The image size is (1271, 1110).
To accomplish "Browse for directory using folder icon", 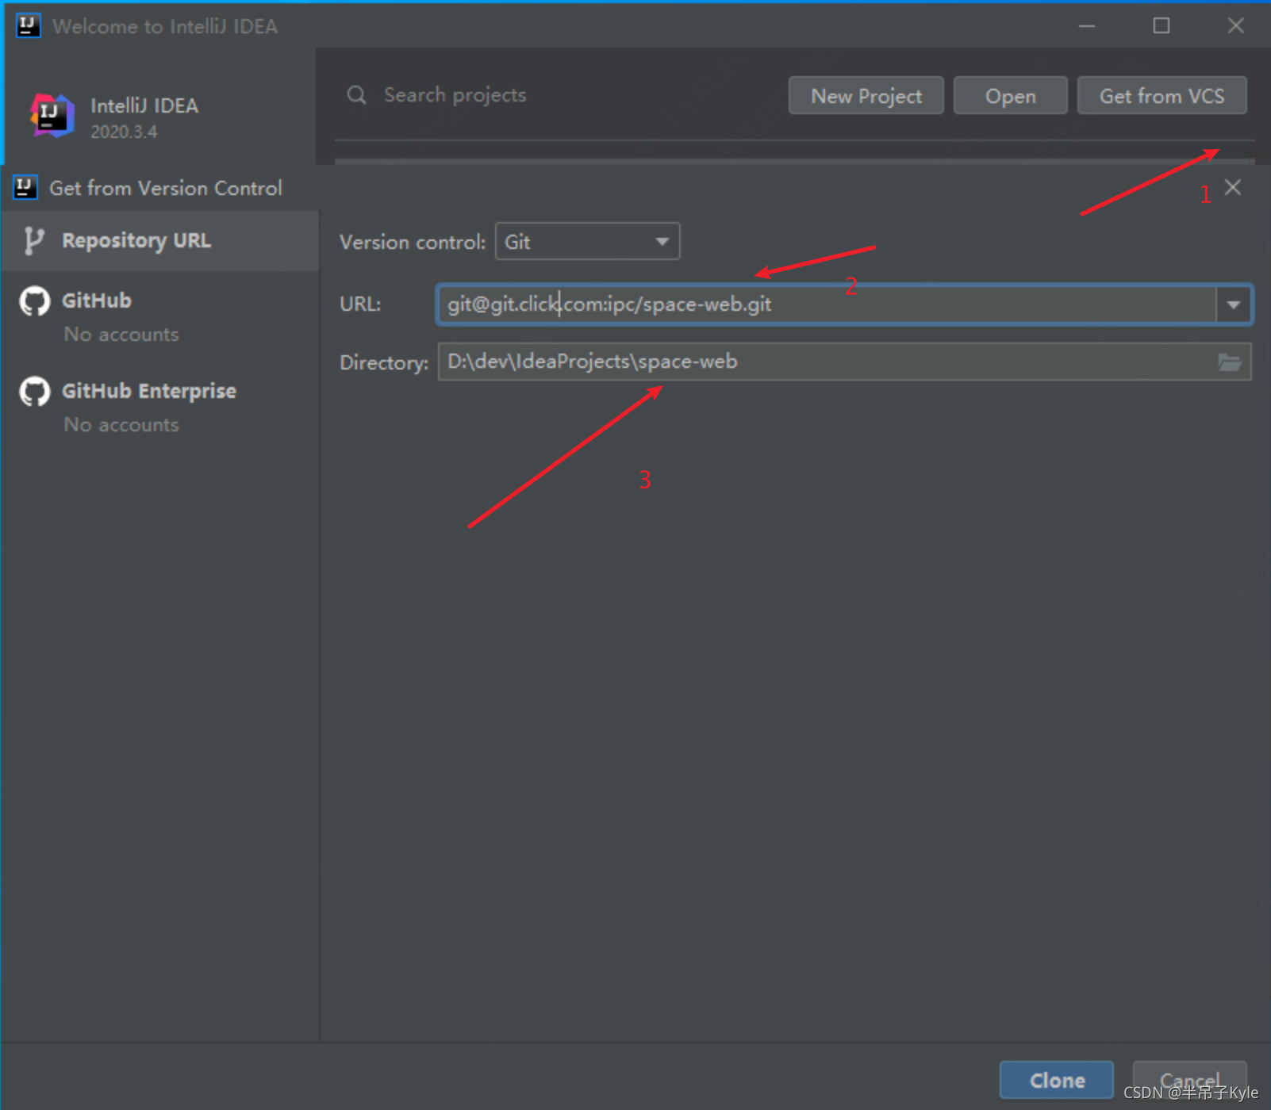I will (1230, 362).
